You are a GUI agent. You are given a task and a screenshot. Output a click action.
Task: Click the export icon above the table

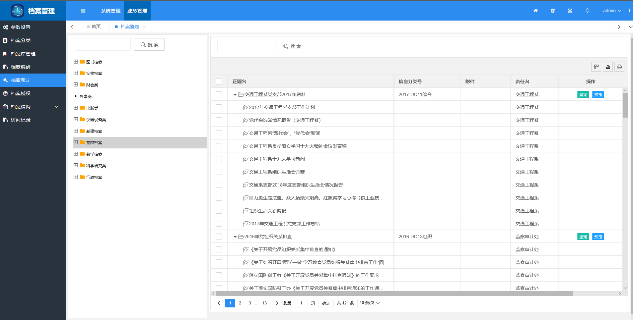608,67
